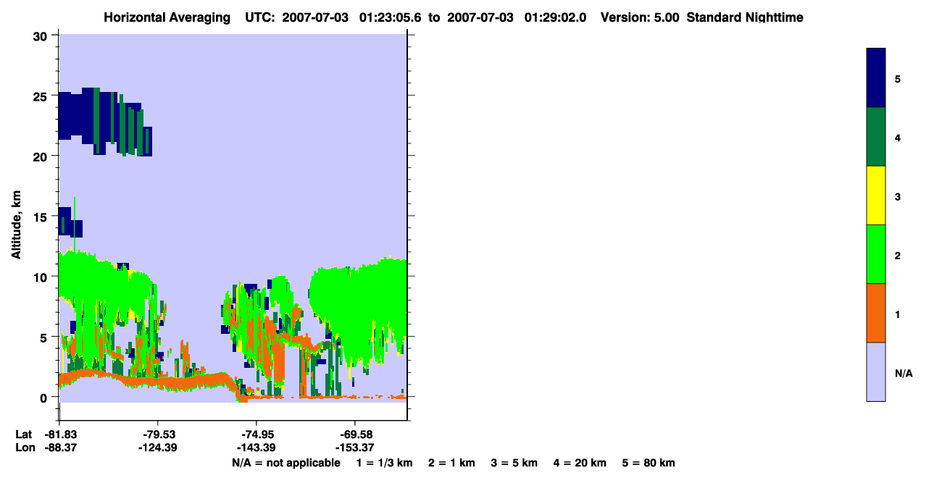Click legend text '4 = 20 km'

(580, 463)
